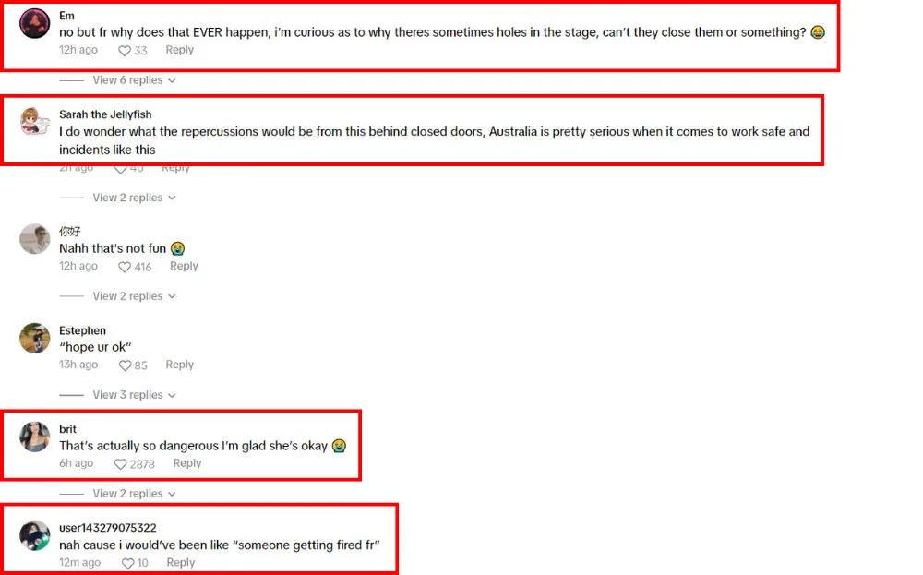The image size is (923, 575).
Task: Reply to brit's comment
Action: pyautogui.click(x=187, y=463)
